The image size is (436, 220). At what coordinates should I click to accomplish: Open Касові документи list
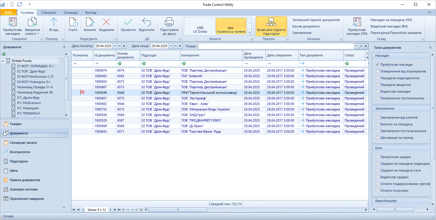[x=306, y=26]
